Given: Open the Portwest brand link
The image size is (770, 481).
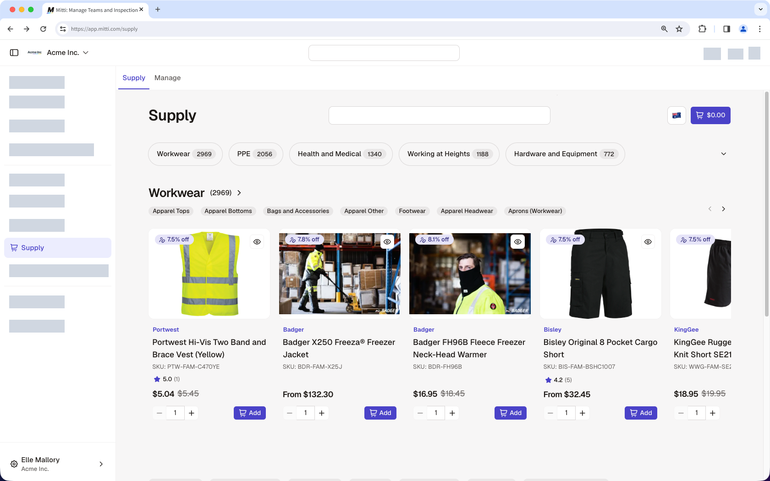Looking at the screenshot, I should coord(165,330).
